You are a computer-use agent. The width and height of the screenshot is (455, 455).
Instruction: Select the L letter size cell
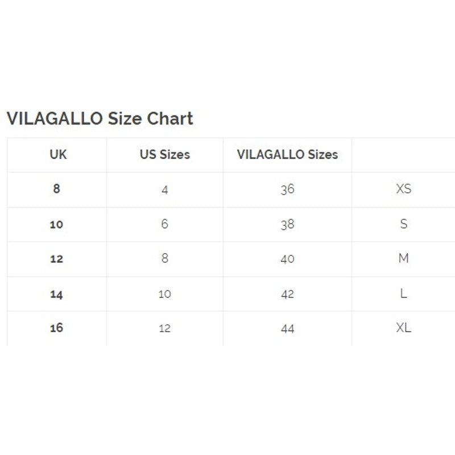click(x=403, y=294)
